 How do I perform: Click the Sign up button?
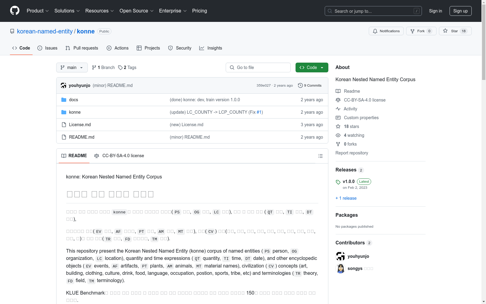click(x=460, y=11)
